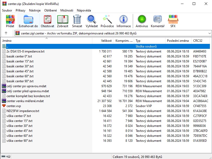Viewport: 212px width, 159px height.
Task: Click the Složka souborů cell in top row
Action: [146, 46]
